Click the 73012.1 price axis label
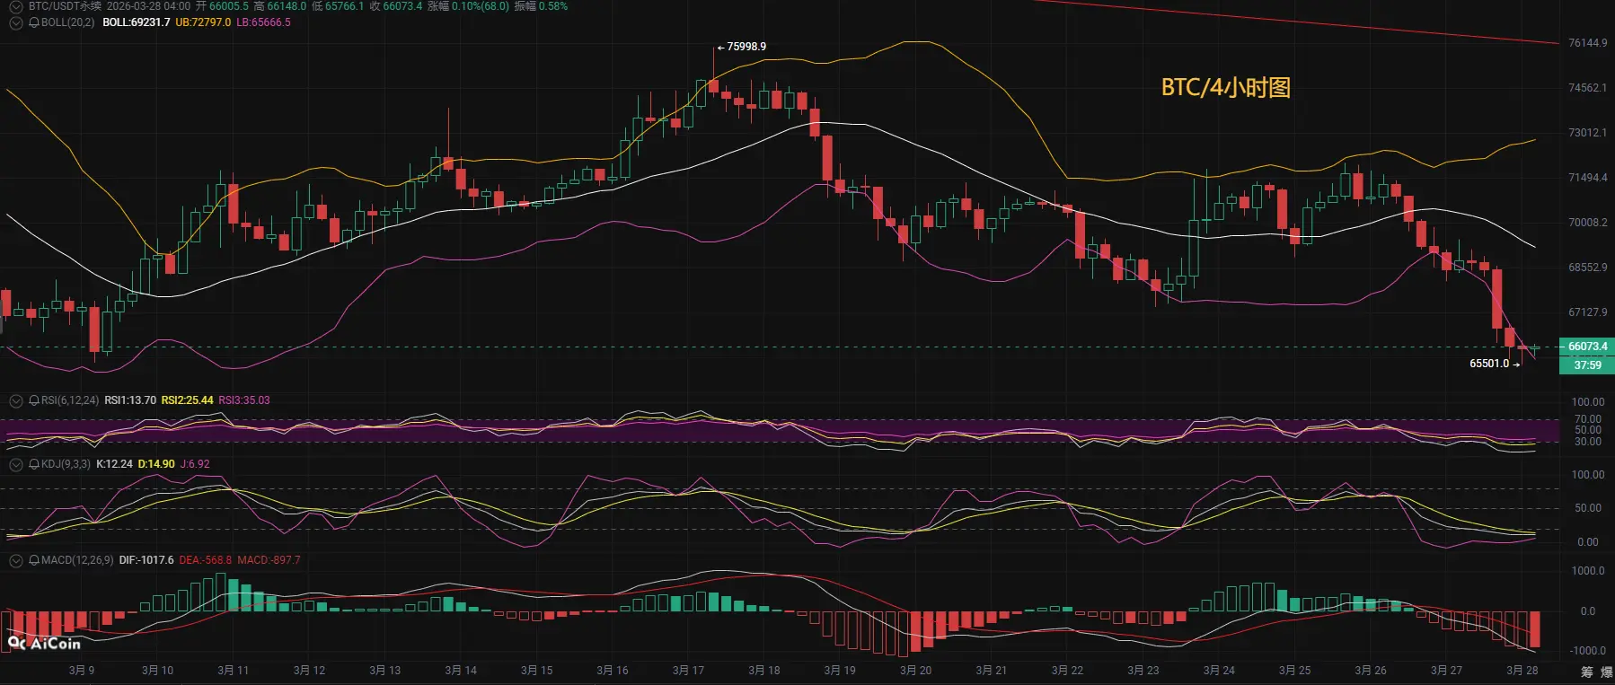 click(1588, 133)
